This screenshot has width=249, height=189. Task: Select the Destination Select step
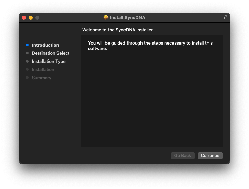[x=51, y=53]
